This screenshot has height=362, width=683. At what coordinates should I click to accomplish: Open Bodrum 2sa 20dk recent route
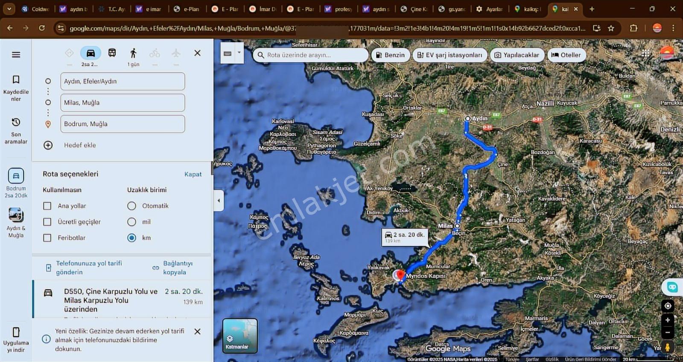pos(16,183)
